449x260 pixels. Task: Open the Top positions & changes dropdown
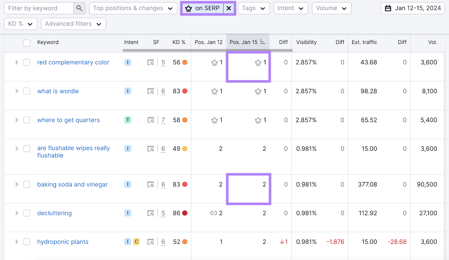tap(133, 8)
